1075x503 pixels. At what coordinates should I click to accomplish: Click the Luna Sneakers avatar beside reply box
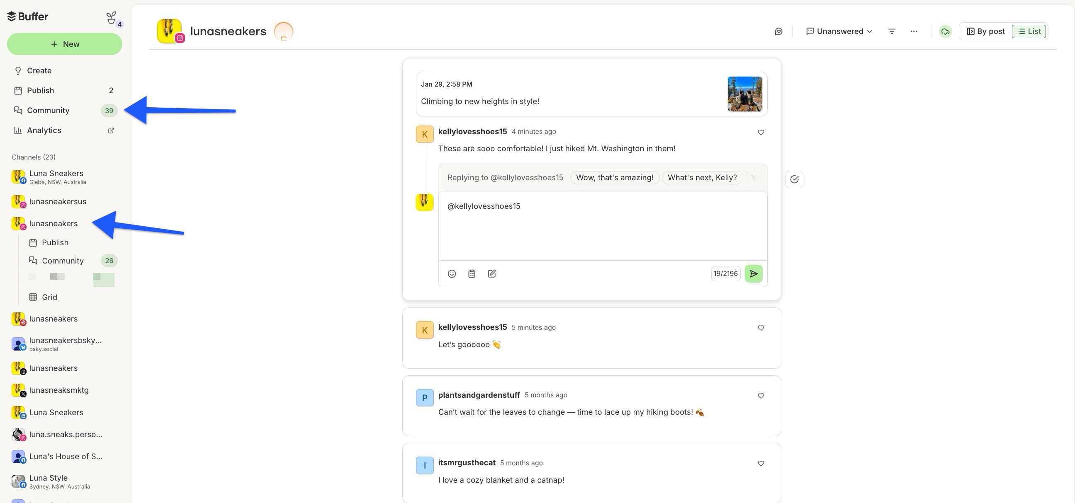(x=424, y=203)
